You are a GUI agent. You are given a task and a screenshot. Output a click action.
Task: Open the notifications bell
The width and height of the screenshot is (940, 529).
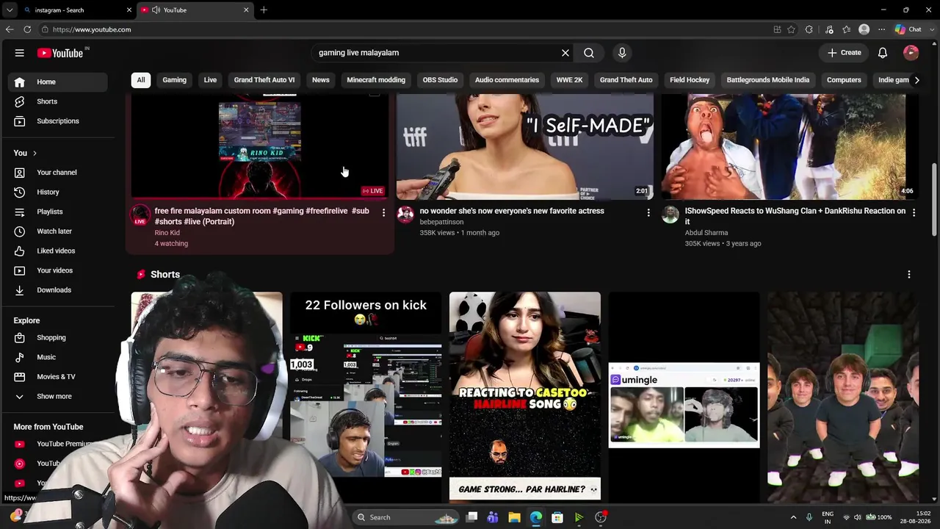tap(883, 53)
